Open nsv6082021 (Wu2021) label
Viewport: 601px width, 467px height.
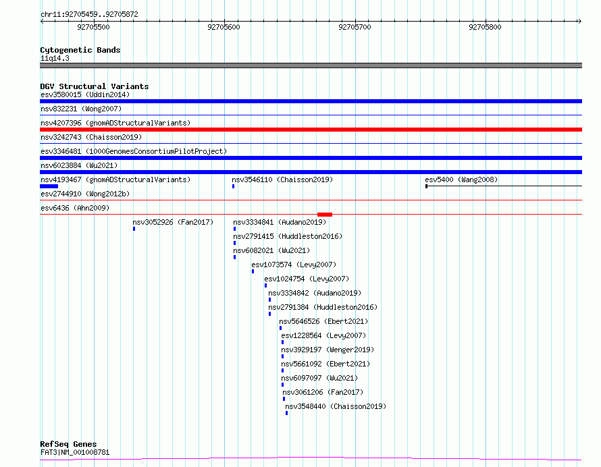tap(271, 250)
